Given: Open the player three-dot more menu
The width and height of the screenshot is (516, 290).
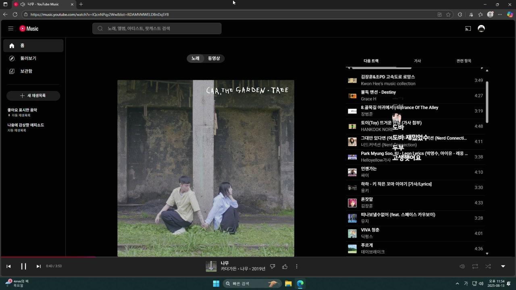Looking at the screenshot, I should [x=297, y=266].
